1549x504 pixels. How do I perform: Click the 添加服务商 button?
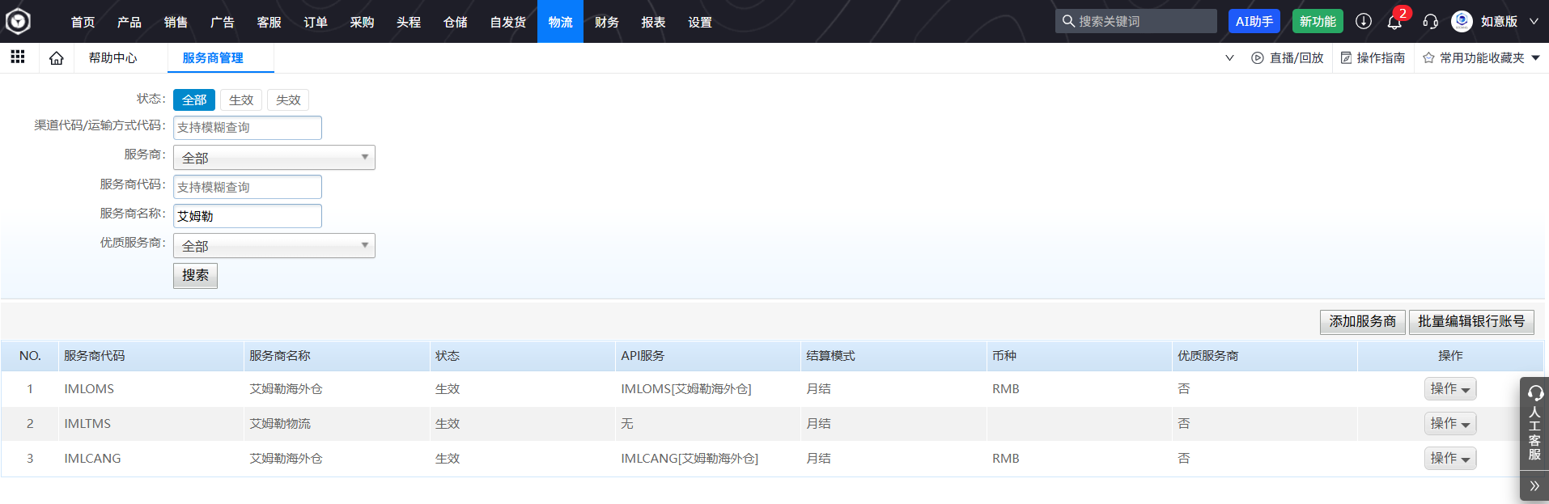click(1362, 322)
